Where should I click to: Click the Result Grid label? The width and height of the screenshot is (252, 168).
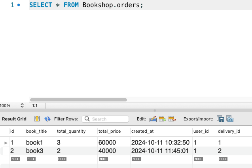[14, 119]
